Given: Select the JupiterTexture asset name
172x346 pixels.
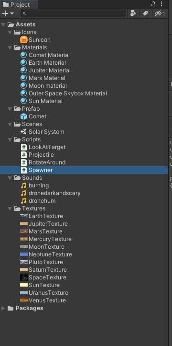Looking at the screenshot, I should (x=48, y=224).
